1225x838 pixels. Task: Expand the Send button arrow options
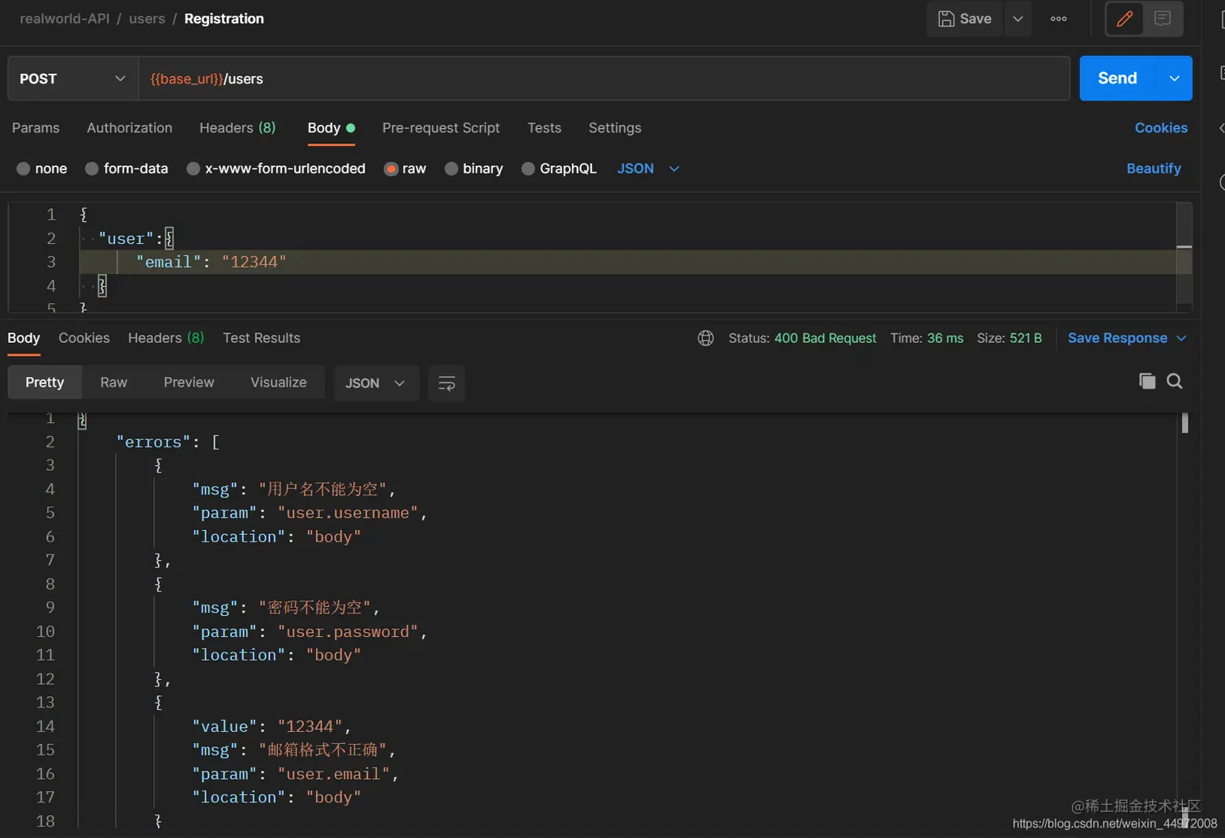1174,79
